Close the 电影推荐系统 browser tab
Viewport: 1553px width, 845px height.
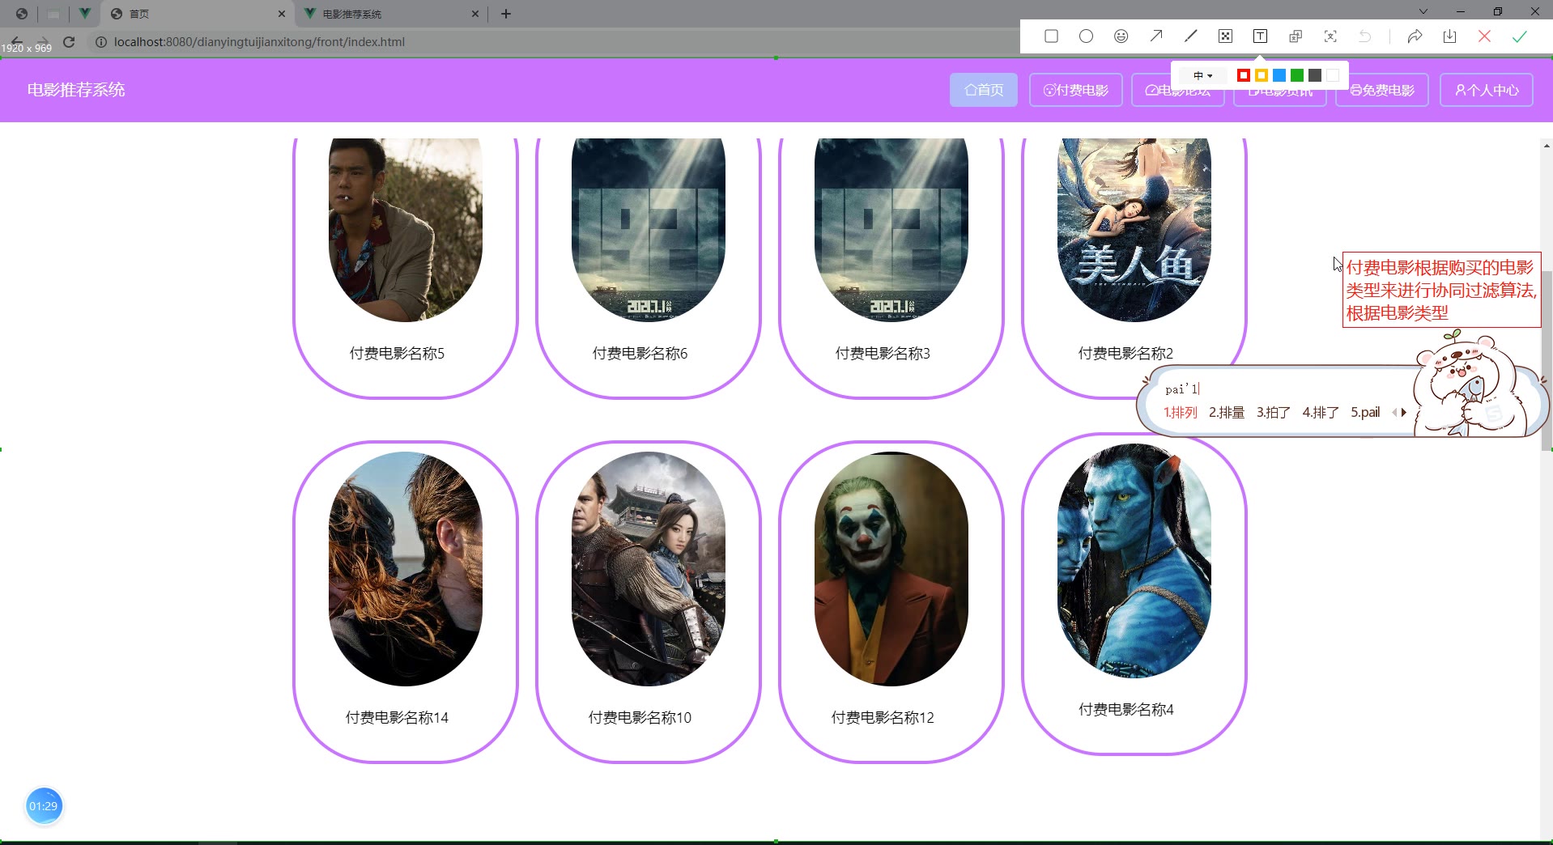tap(475, 14)
